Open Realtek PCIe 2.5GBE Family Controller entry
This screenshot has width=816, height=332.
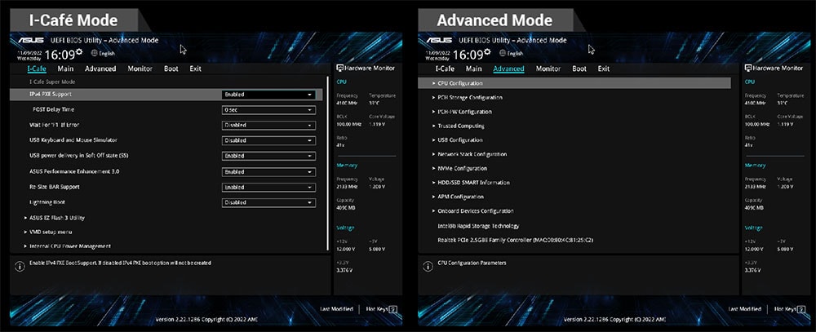click(x=516, y=240)
